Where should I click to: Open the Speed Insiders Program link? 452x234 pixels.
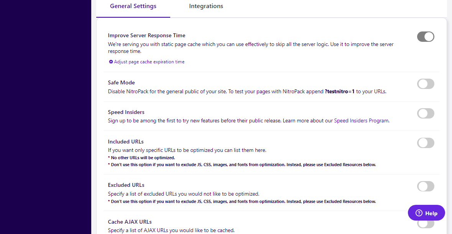(x=361, y=120)
